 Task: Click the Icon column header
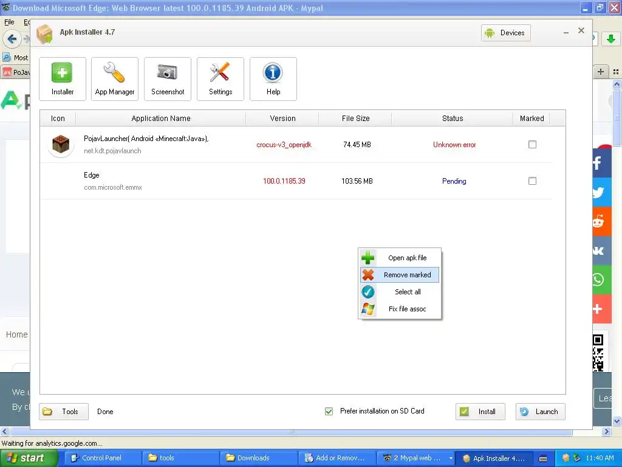(58, 119)
